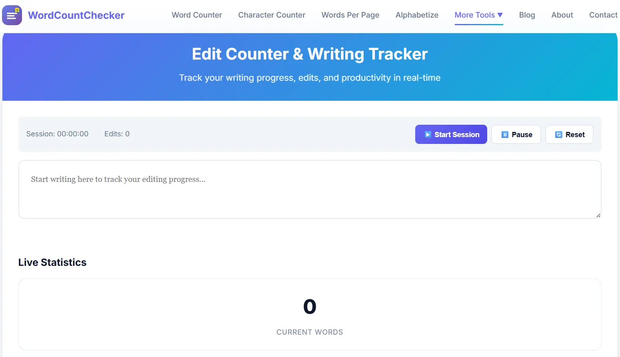Open the About page
The image size is (620, 357).
562,15
